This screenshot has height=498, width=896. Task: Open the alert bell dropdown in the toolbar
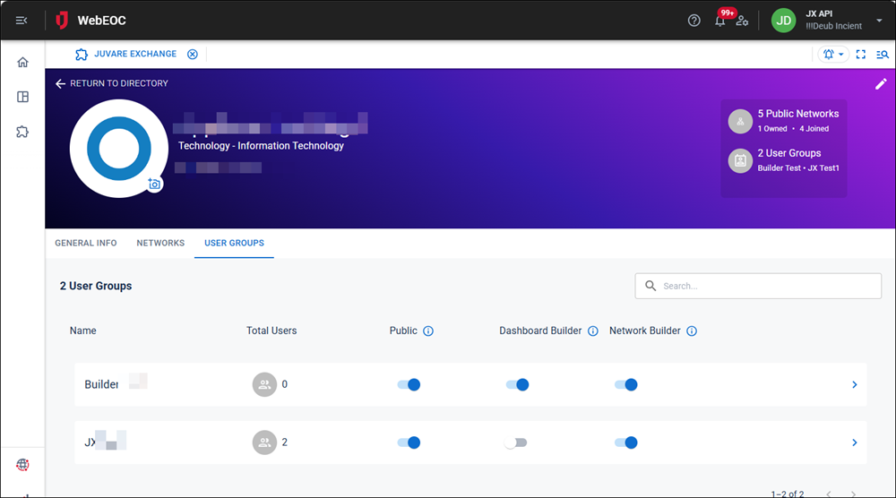coord(833,55)
